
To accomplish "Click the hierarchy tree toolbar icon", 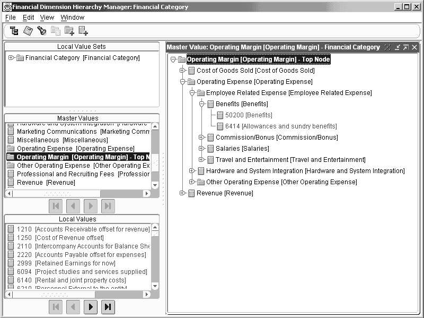I will click(14, 31).
